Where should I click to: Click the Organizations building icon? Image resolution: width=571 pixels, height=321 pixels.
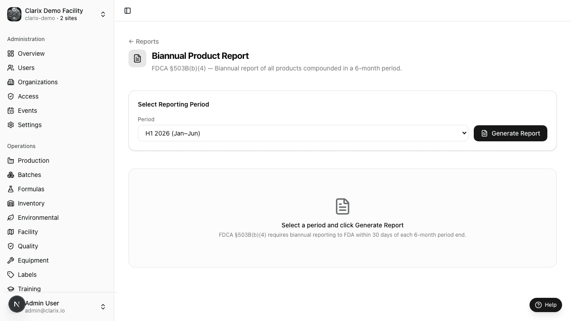(x=11, y=82)
